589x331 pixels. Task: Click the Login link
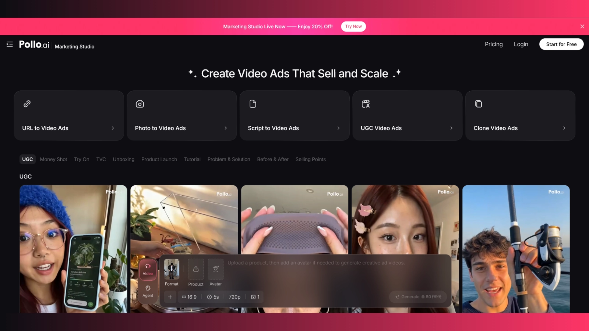coord(521,44)
